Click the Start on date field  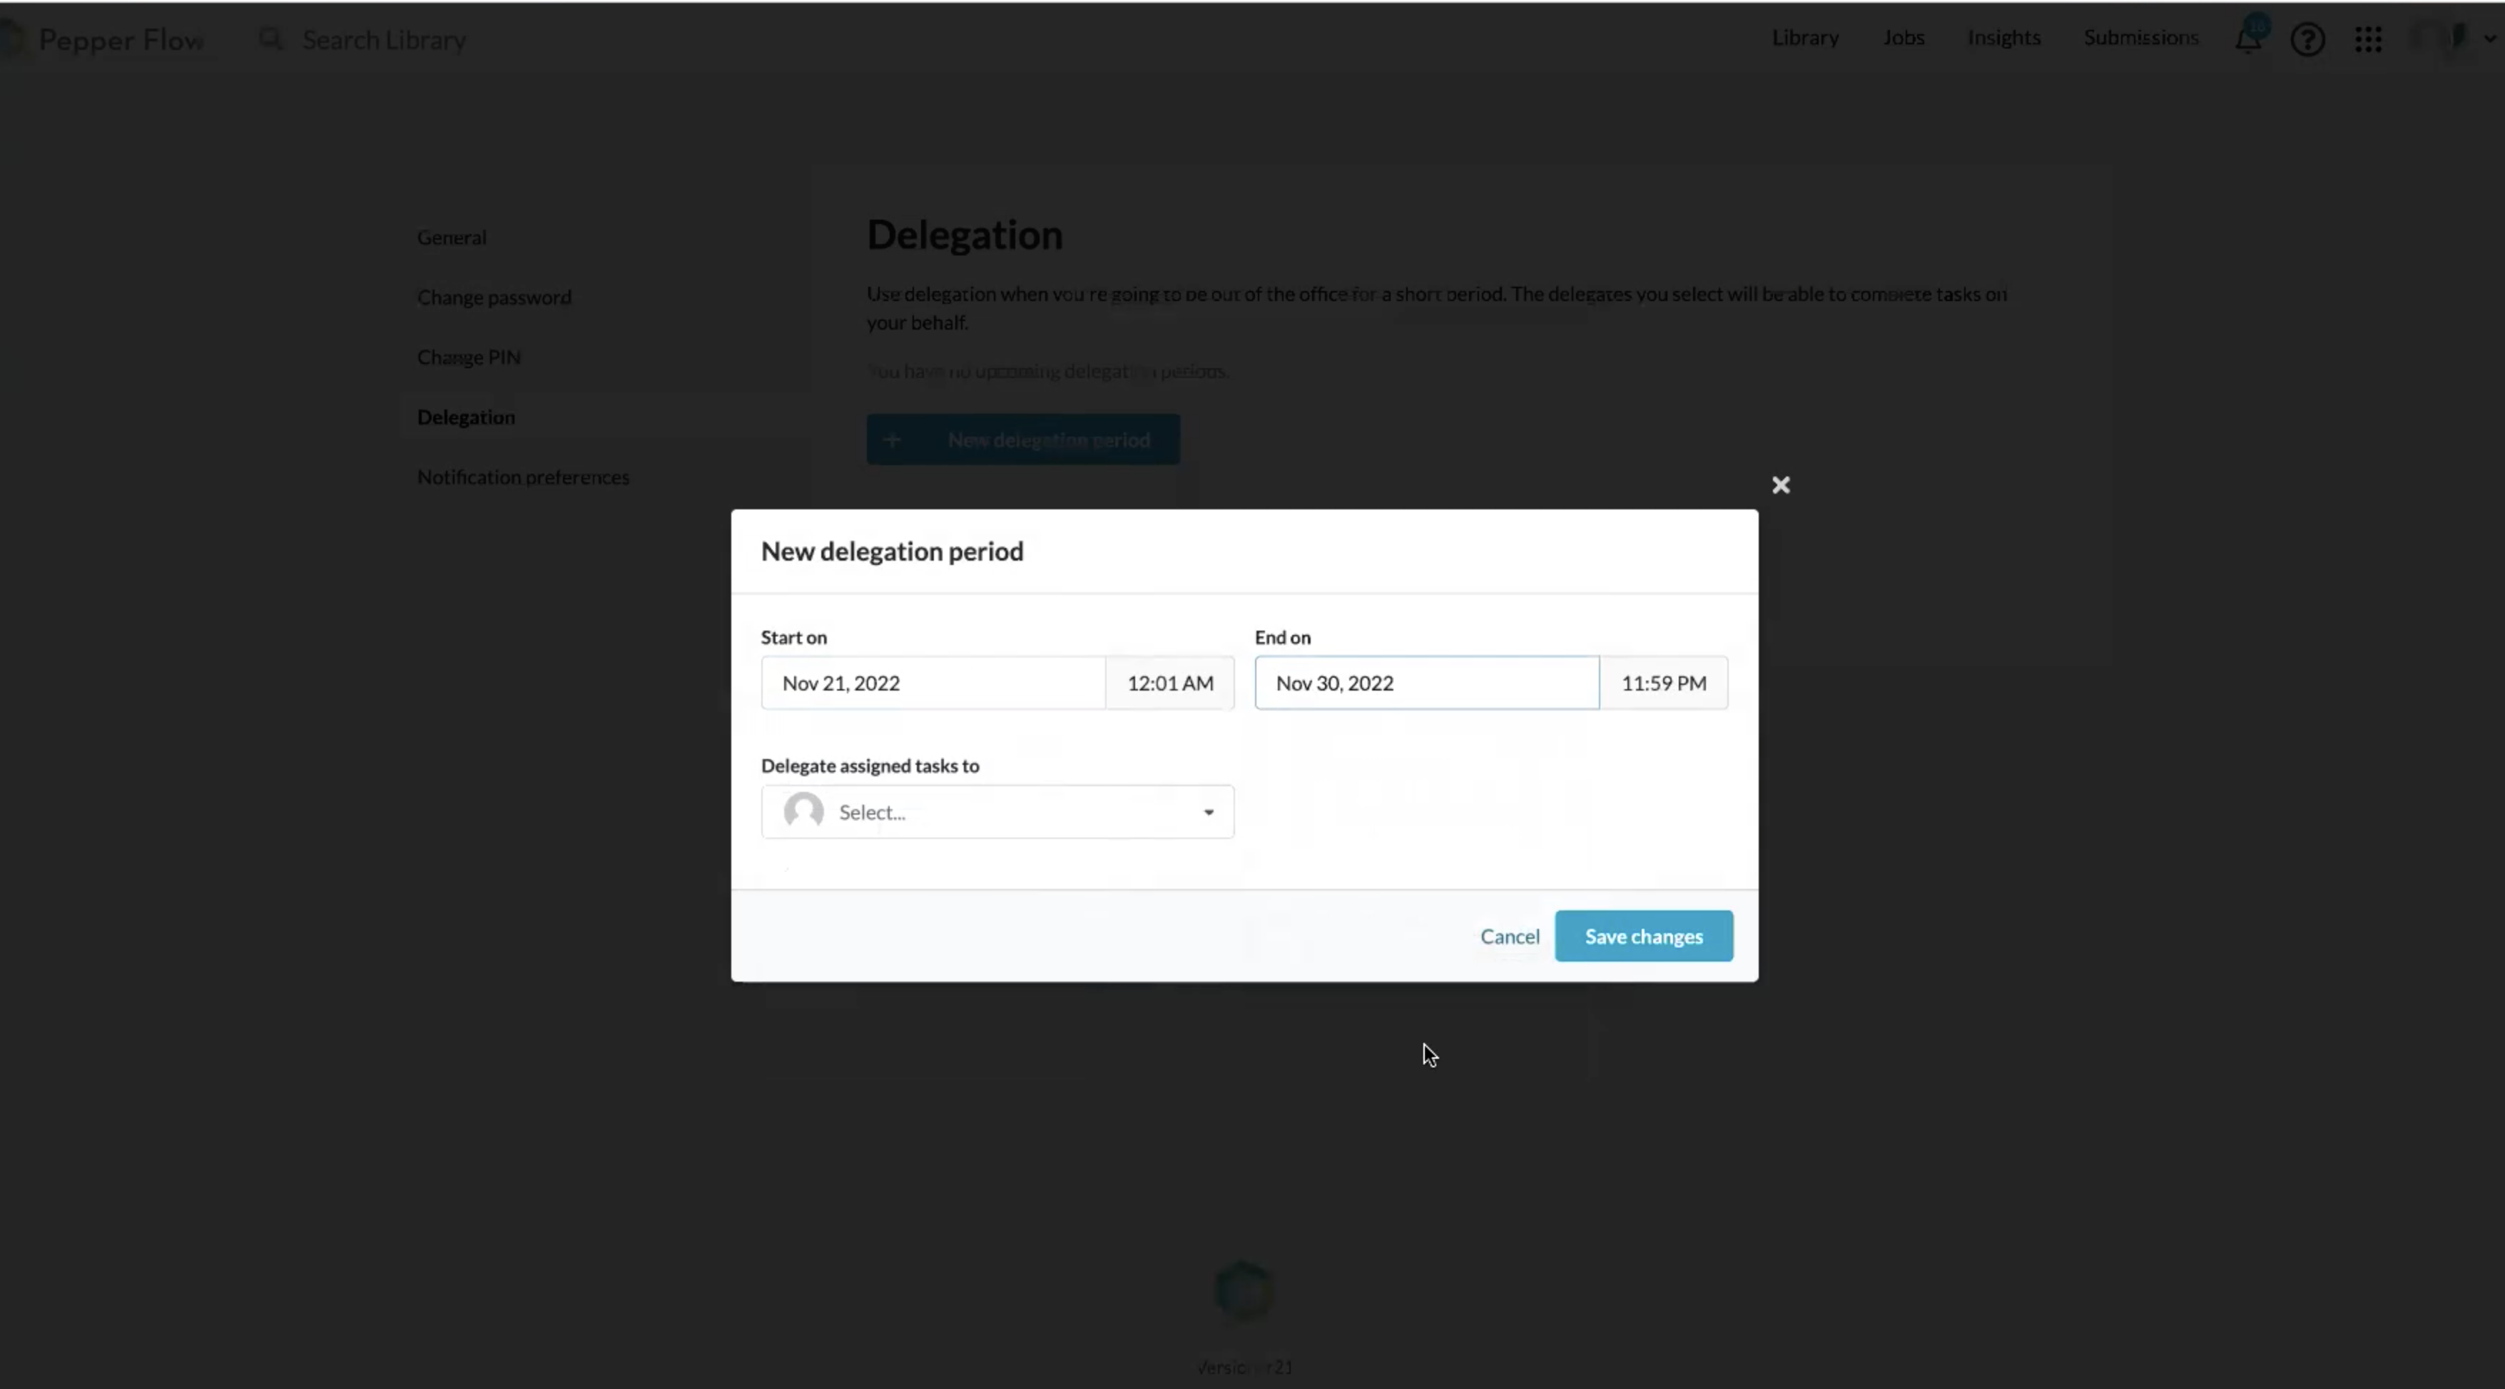pyautogui.click(x=933, y=683)
